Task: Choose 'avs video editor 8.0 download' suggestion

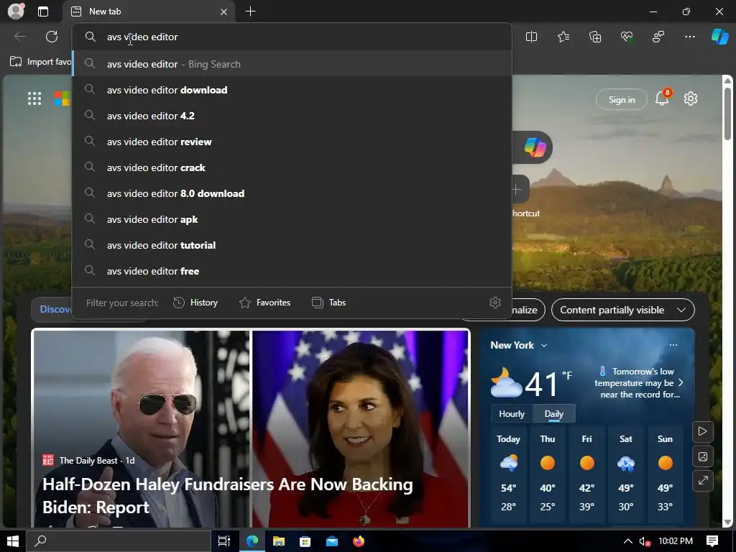Action: coord(292,193)
